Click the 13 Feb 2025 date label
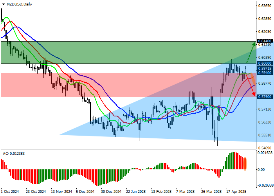 tap(161, 192)
